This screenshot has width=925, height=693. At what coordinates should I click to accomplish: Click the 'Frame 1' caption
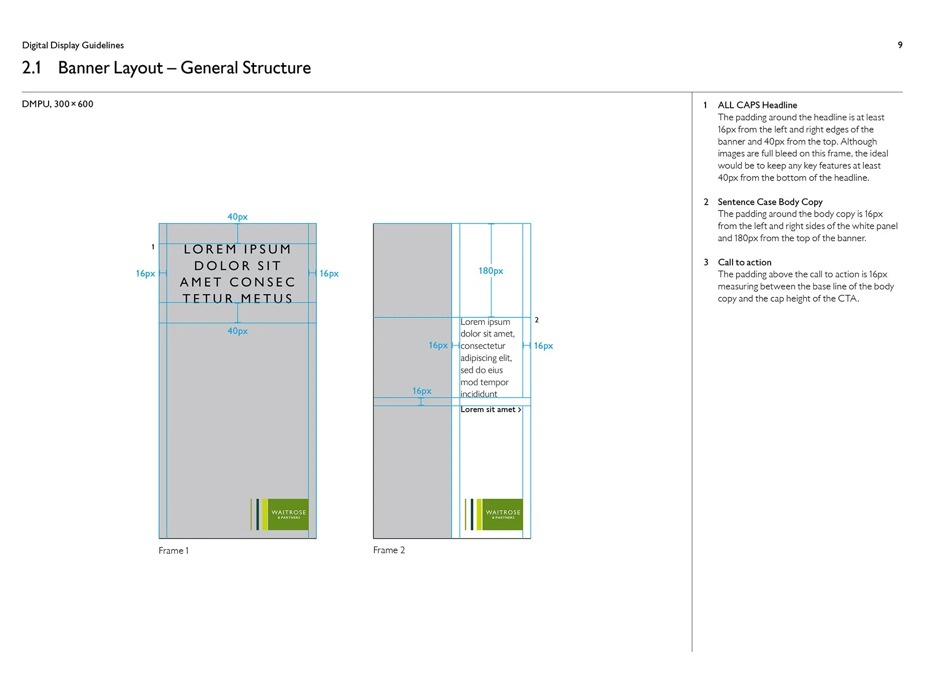pos(174,551)
